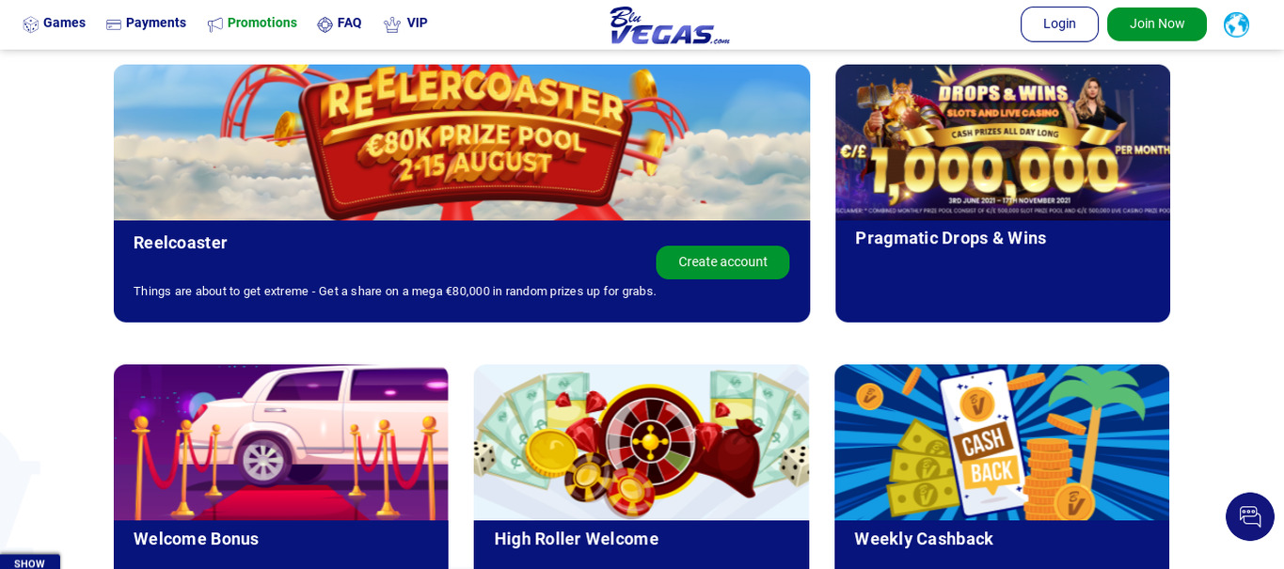1284x569 pixels.
Task: Open the Reelcoaster banner image
Action: [x=462, y=143]
